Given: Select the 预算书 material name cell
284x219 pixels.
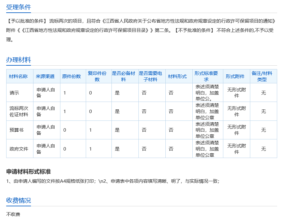Looking at the screenshot, I should pos(16,130).
